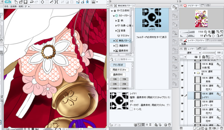Toggle clip to layer below icon
224x130 pixels.
coord(196,57)
